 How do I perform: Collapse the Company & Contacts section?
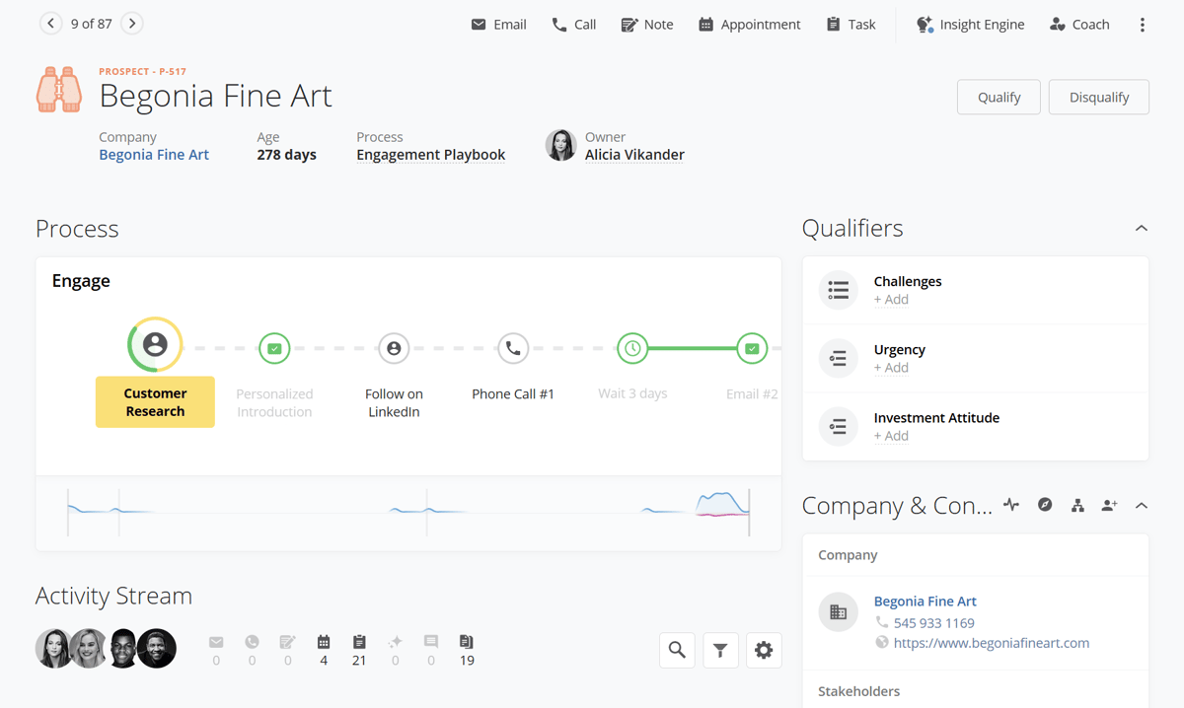coord(1141,506)
